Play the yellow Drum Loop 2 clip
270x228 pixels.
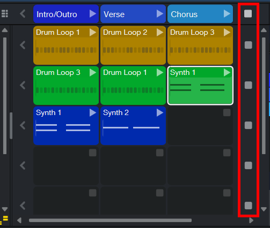coord(160,33)
